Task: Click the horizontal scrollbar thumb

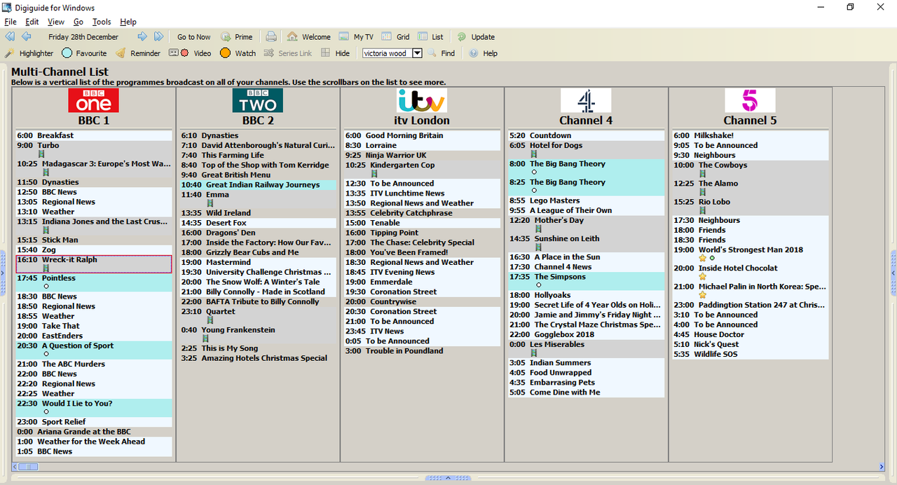Action: 27,467
